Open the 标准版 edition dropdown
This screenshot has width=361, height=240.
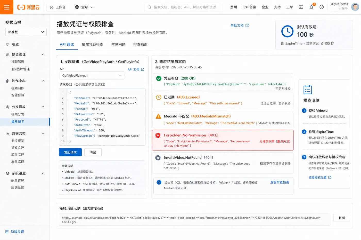pyautogui.click(x=26, y=32)
